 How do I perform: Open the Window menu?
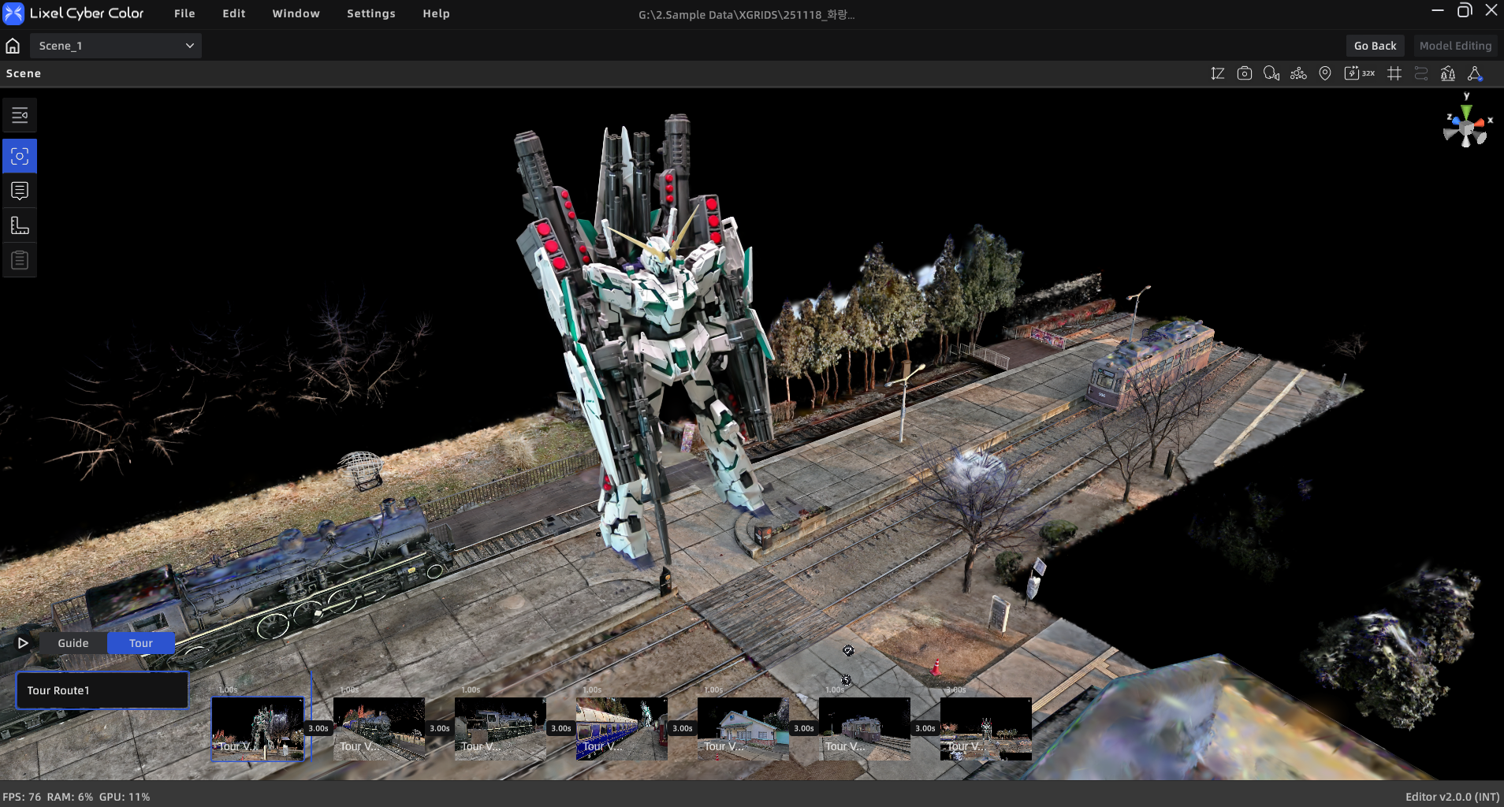pyautogui.click(x=296, y=13)
